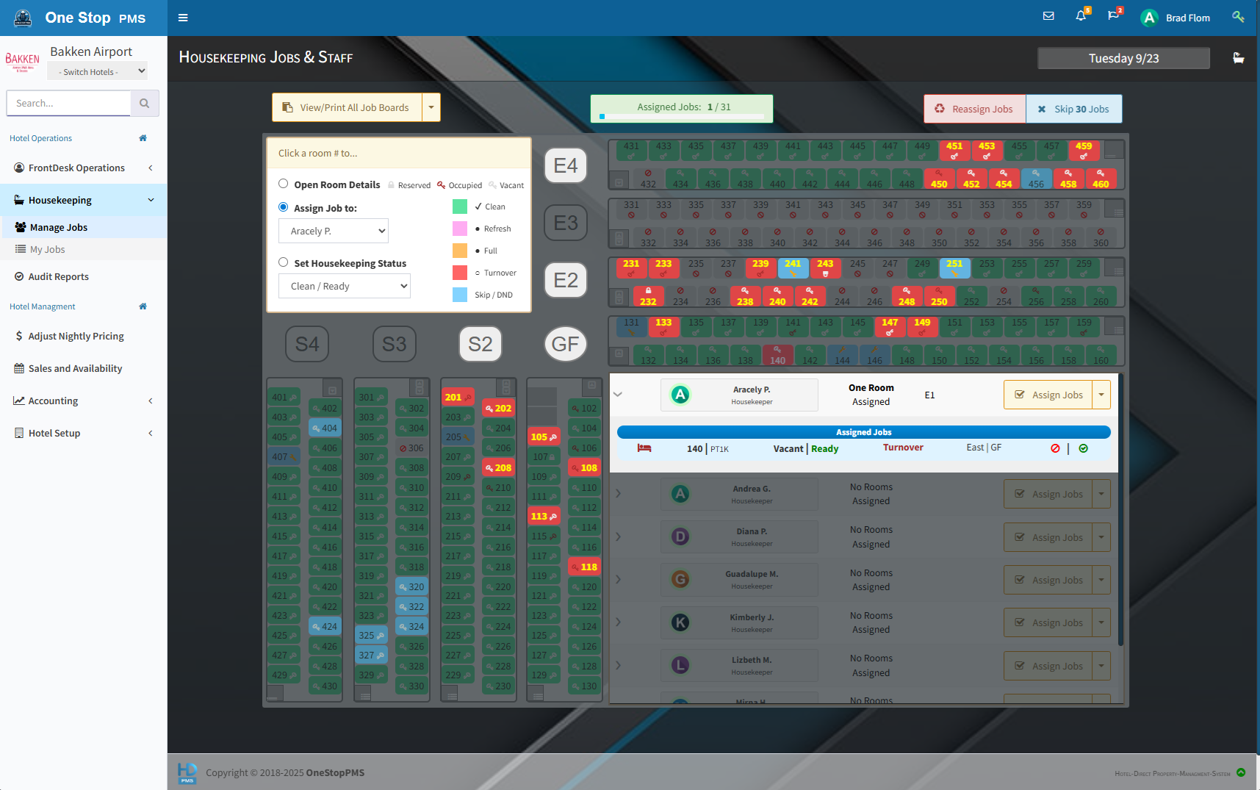Select Set Housekeeping Status radio button

[284, 262]
